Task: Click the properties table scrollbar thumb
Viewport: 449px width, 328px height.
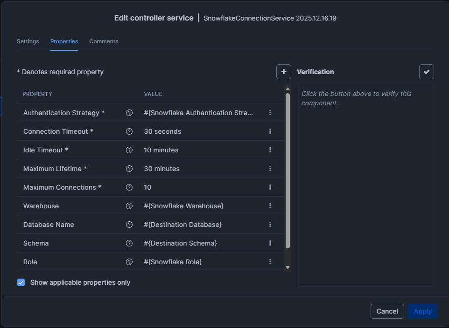Action: coord(288,171)
